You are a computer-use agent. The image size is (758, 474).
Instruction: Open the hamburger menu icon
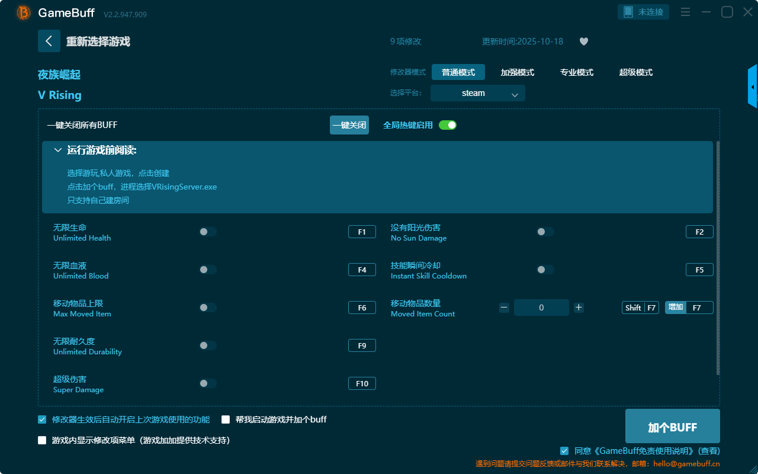[685, 12]
